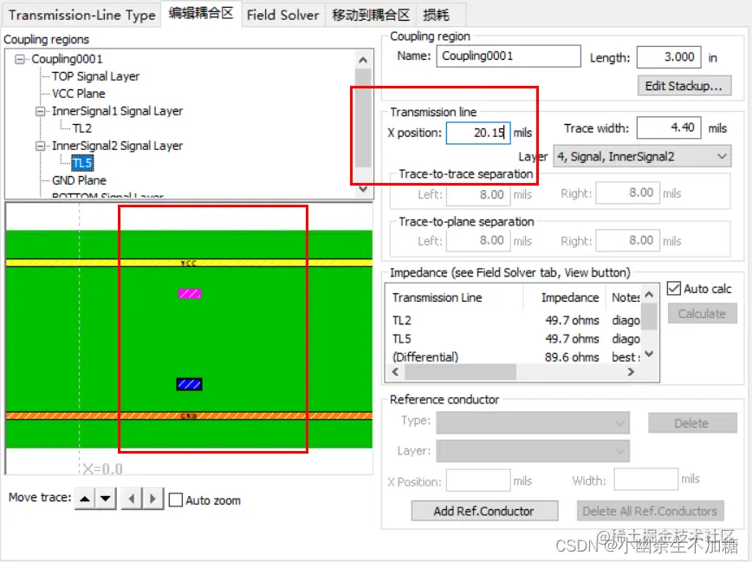Switch to the Field Solver tab
The height and width of the screenshot is (562, 752).
tap(283, 15)
